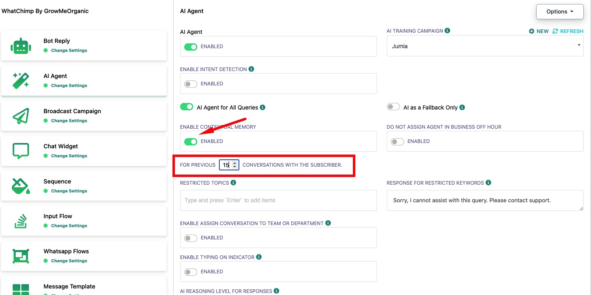Click the Message Template grid icon

click(x=20, y=289)
